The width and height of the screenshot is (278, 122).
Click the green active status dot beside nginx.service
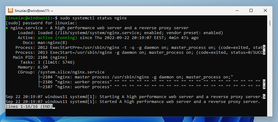[x=6, y=28]
